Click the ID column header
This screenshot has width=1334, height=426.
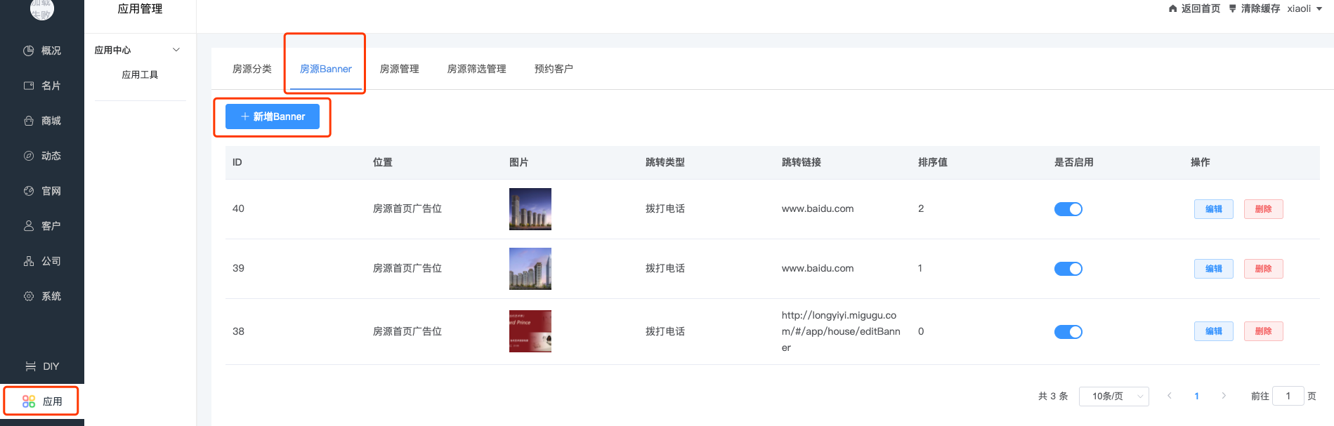point(237,162)
